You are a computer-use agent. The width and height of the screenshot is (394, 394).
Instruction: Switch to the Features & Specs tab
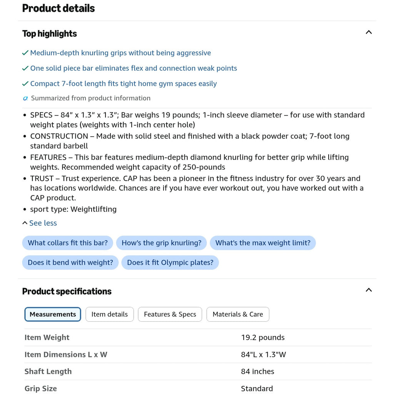click(170, 314)
